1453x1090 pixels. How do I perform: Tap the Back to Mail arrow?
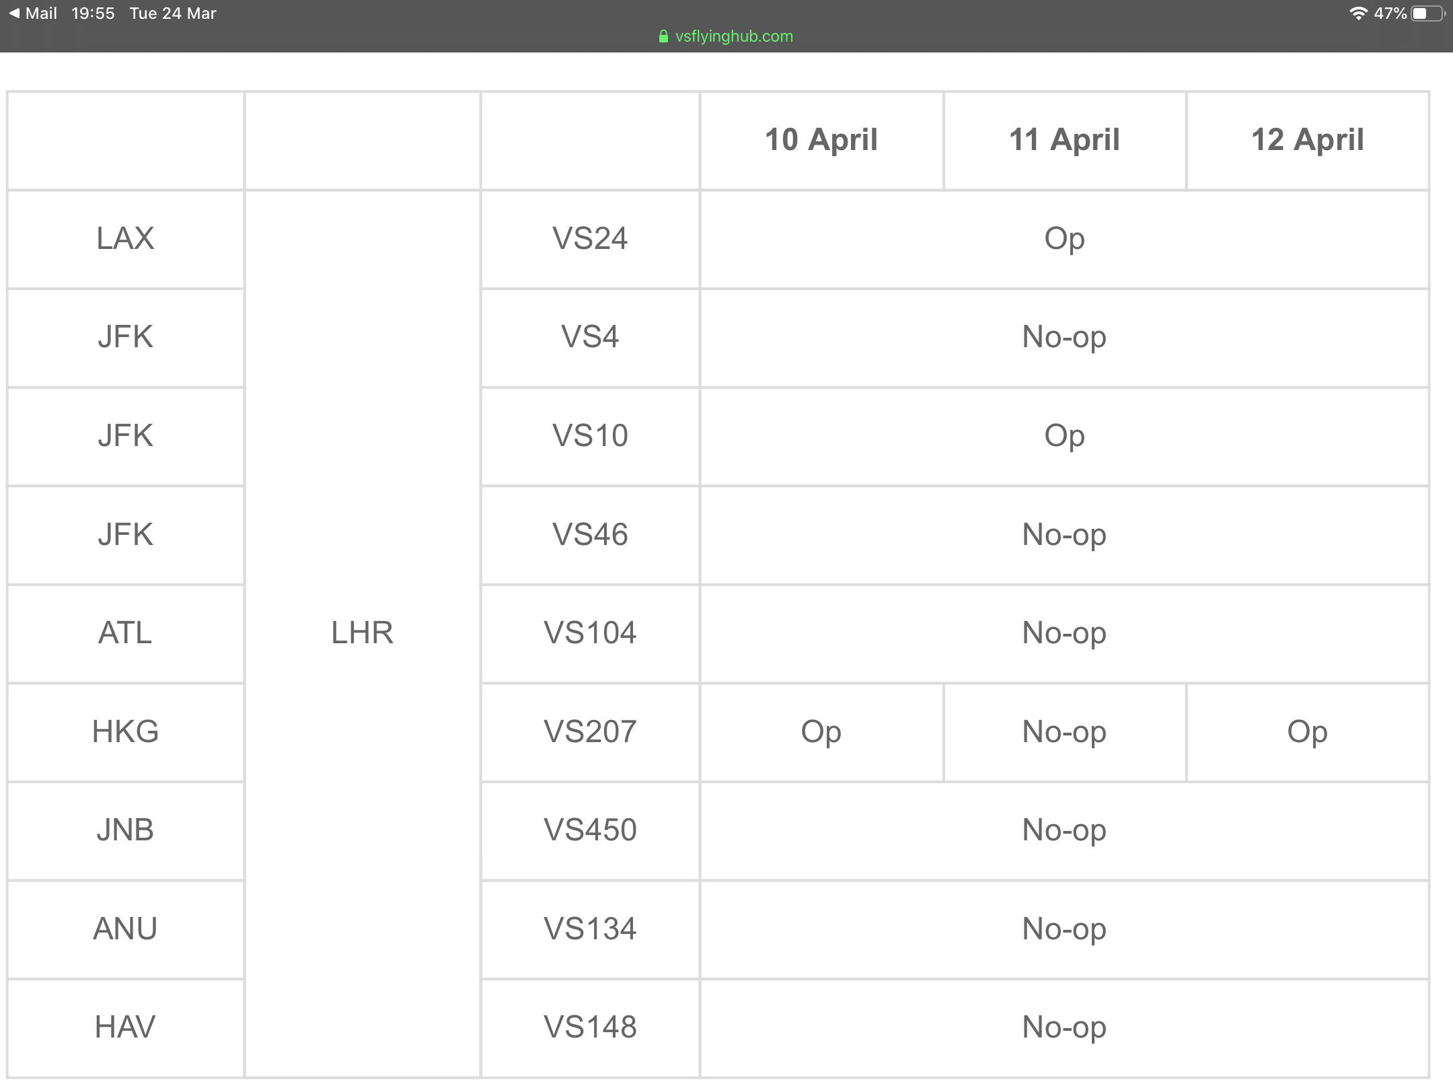[14, 13]
